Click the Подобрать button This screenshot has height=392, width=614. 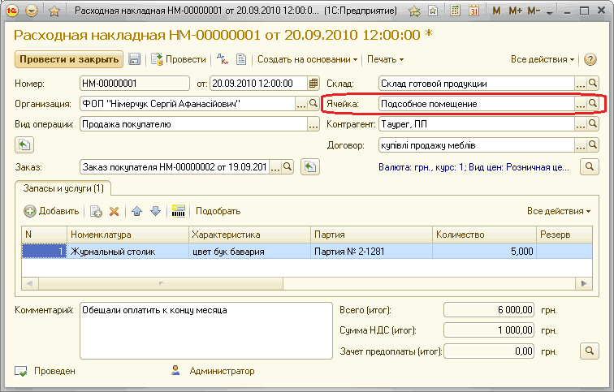coord(218,211)
